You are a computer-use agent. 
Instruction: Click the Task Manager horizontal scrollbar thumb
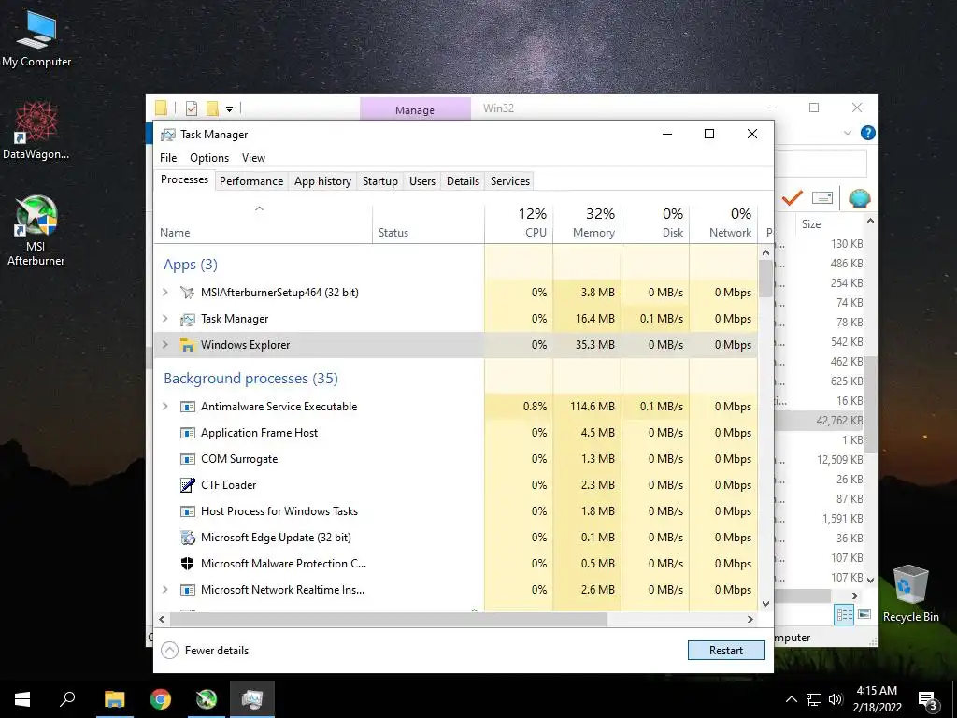click(x=388, y=619)
